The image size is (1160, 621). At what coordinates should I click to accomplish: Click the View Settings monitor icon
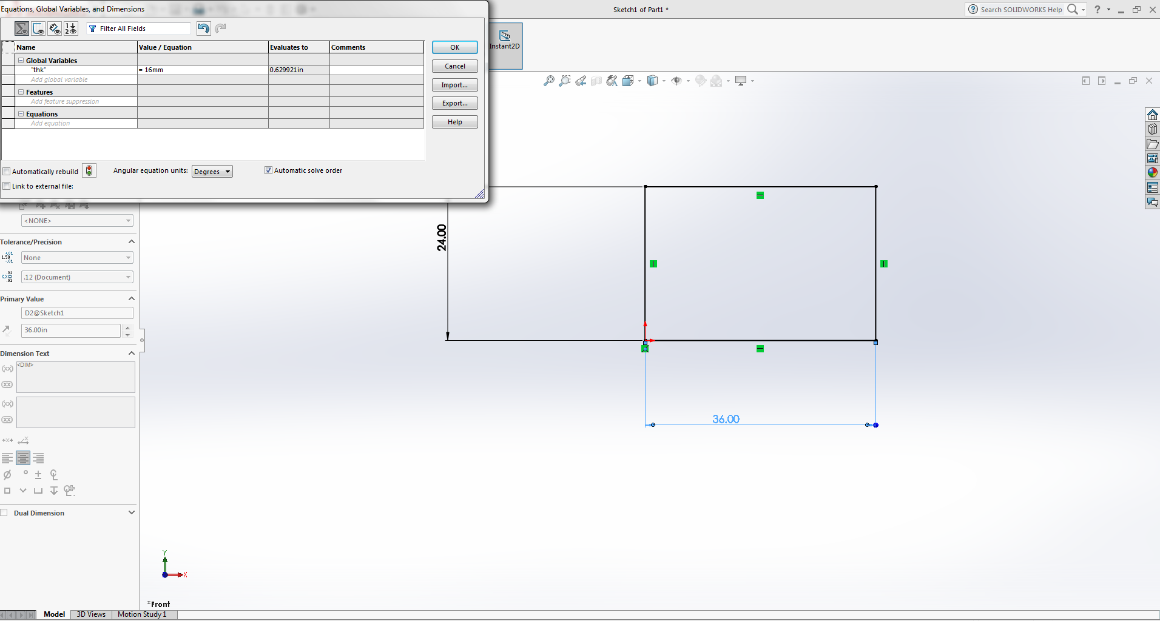pos(741,81)
